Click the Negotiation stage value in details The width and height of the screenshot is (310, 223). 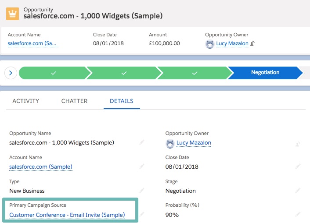(180, 191)
